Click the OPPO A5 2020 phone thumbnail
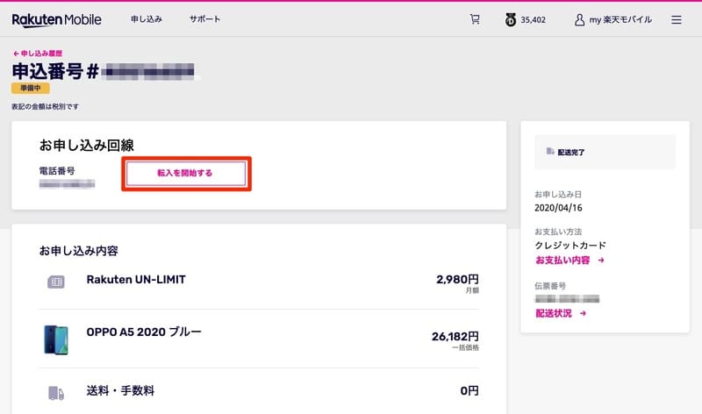Image resolution: width=702 pixels, height=414 pixels. tap(56, 340)
